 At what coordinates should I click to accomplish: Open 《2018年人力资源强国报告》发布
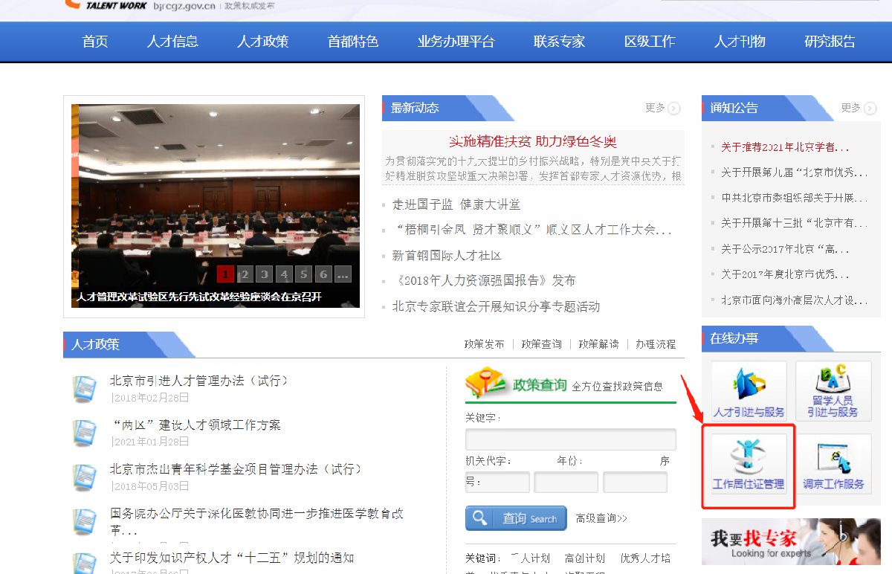[x=484, y=280]
